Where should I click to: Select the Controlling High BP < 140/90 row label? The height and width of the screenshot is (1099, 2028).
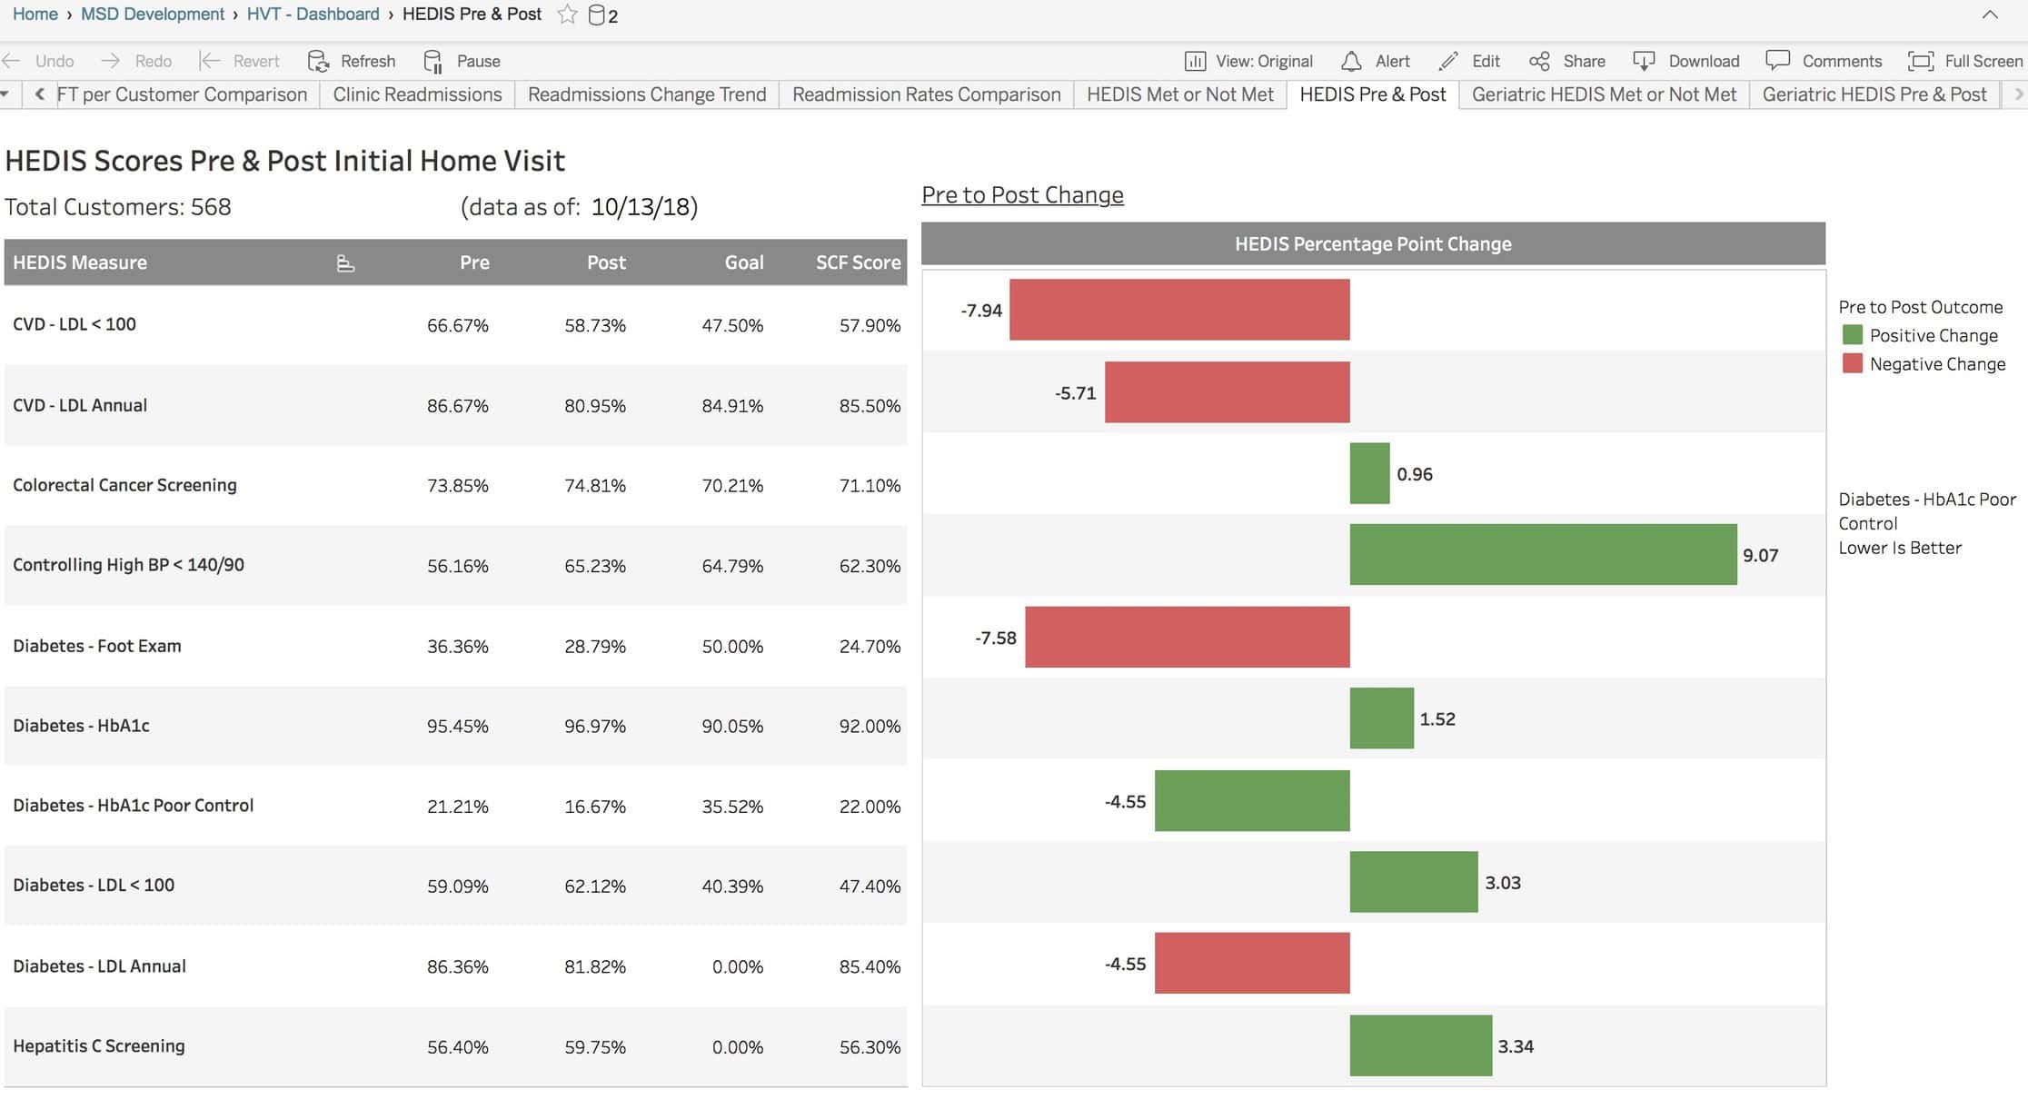coord(128,565)
